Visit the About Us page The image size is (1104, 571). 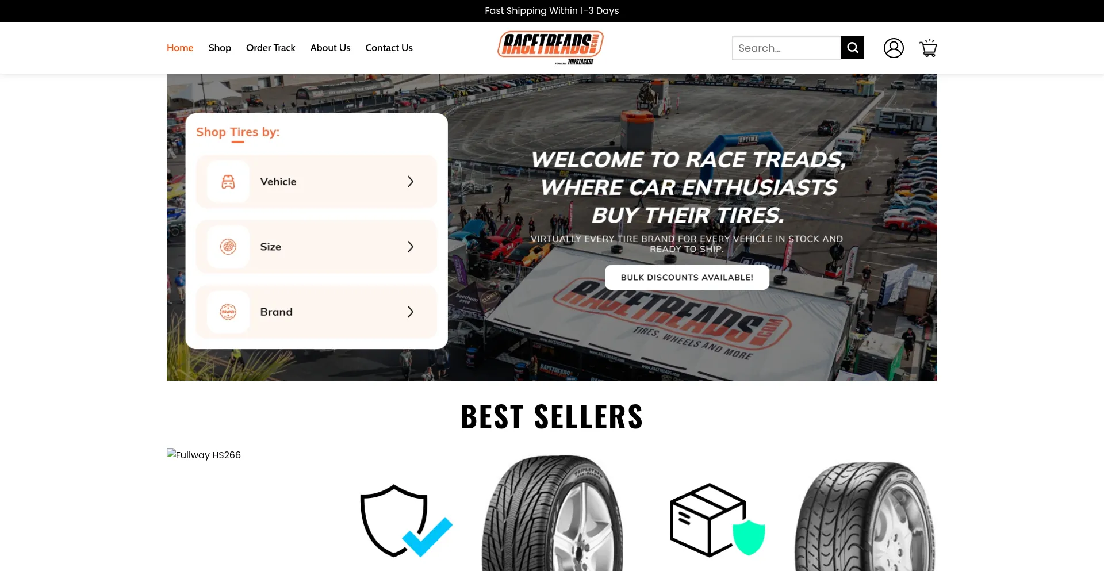pos(330,48)
